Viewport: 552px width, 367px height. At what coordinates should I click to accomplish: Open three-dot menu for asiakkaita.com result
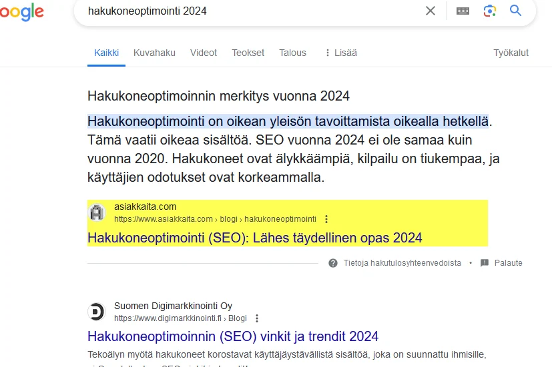click(x=326, y=219)
